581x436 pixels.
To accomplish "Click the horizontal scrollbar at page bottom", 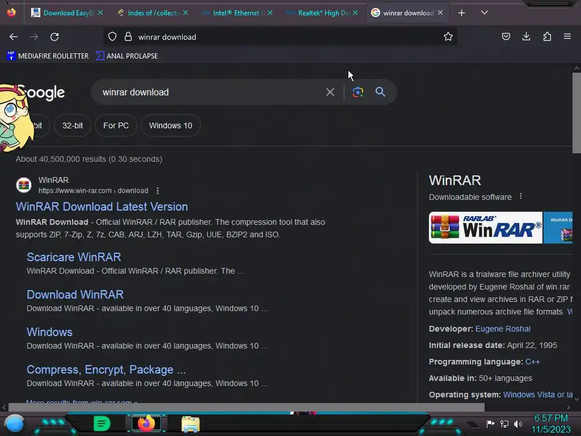I will click(x=246, y=407).
